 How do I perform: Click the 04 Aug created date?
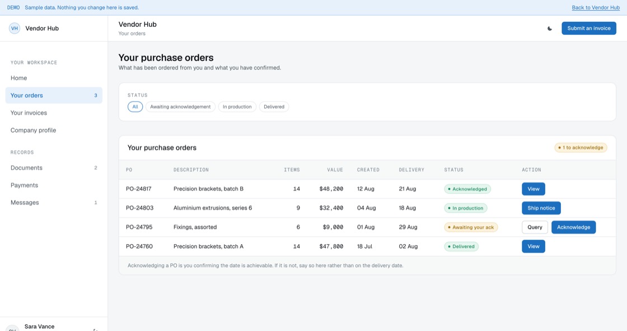coord(366,208)
